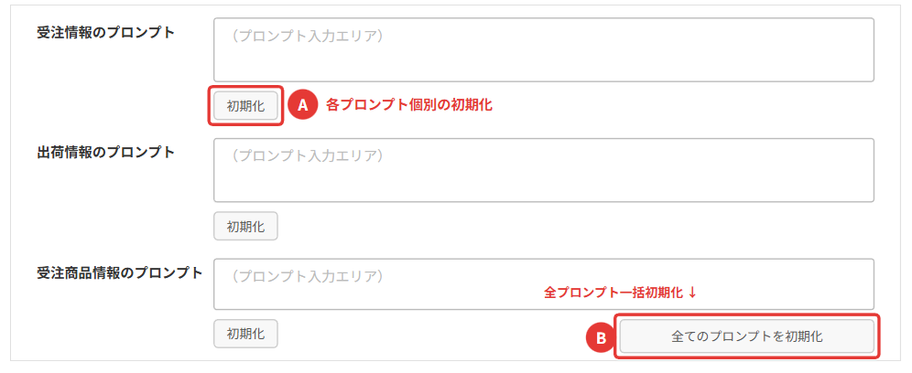Click the red down arrow after 全プロンプト一括初期化
Image resolution: width=912 pixels, height=373 pixels.
[693, 293]
